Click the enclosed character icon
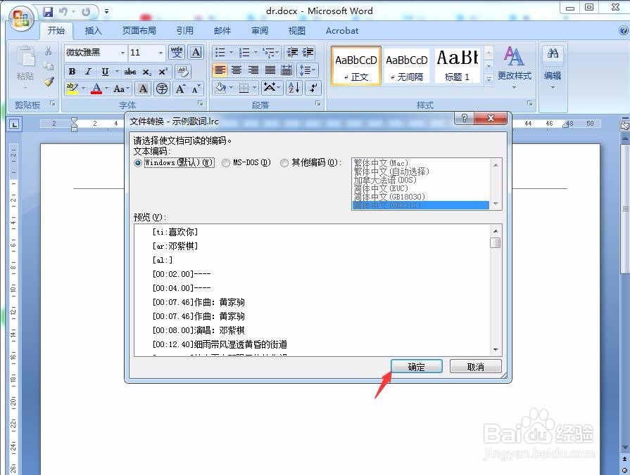This screenshot has width=630, height=475. [x=162, y=89]
